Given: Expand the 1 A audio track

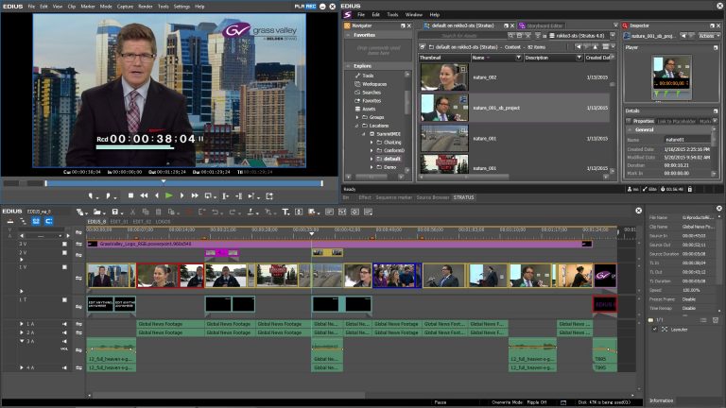Looking at the screenshot, I should pos(22,324).
